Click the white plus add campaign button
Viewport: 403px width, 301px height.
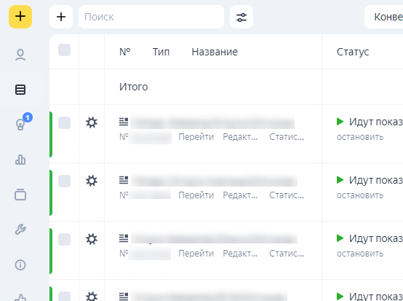point(61,17)
